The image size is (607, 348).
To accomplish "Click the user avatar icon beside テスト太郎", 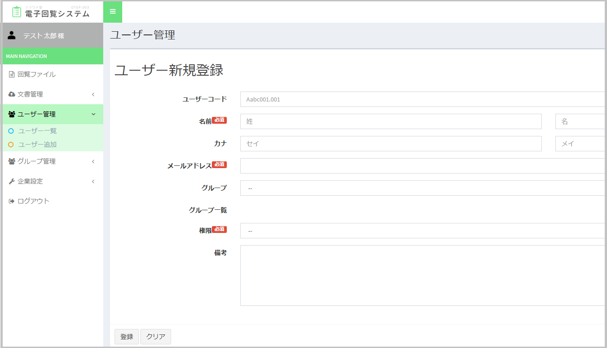I will (x=12, y=35).
